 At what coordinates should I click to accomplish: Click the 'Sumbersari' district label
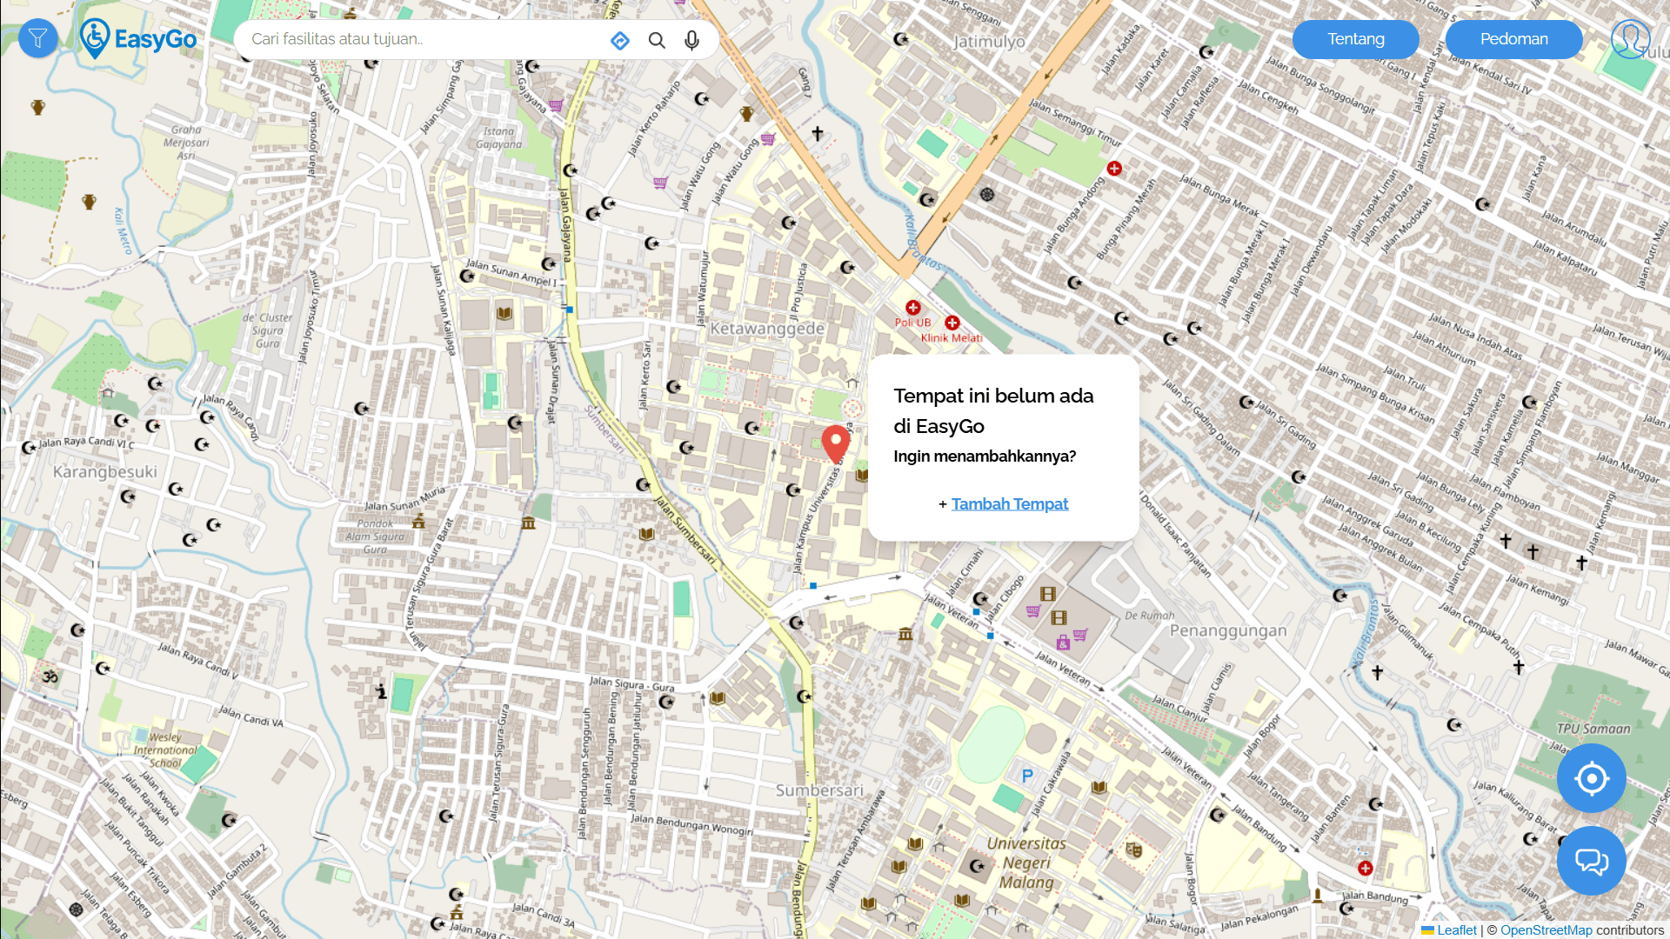[x=819, y=790]
